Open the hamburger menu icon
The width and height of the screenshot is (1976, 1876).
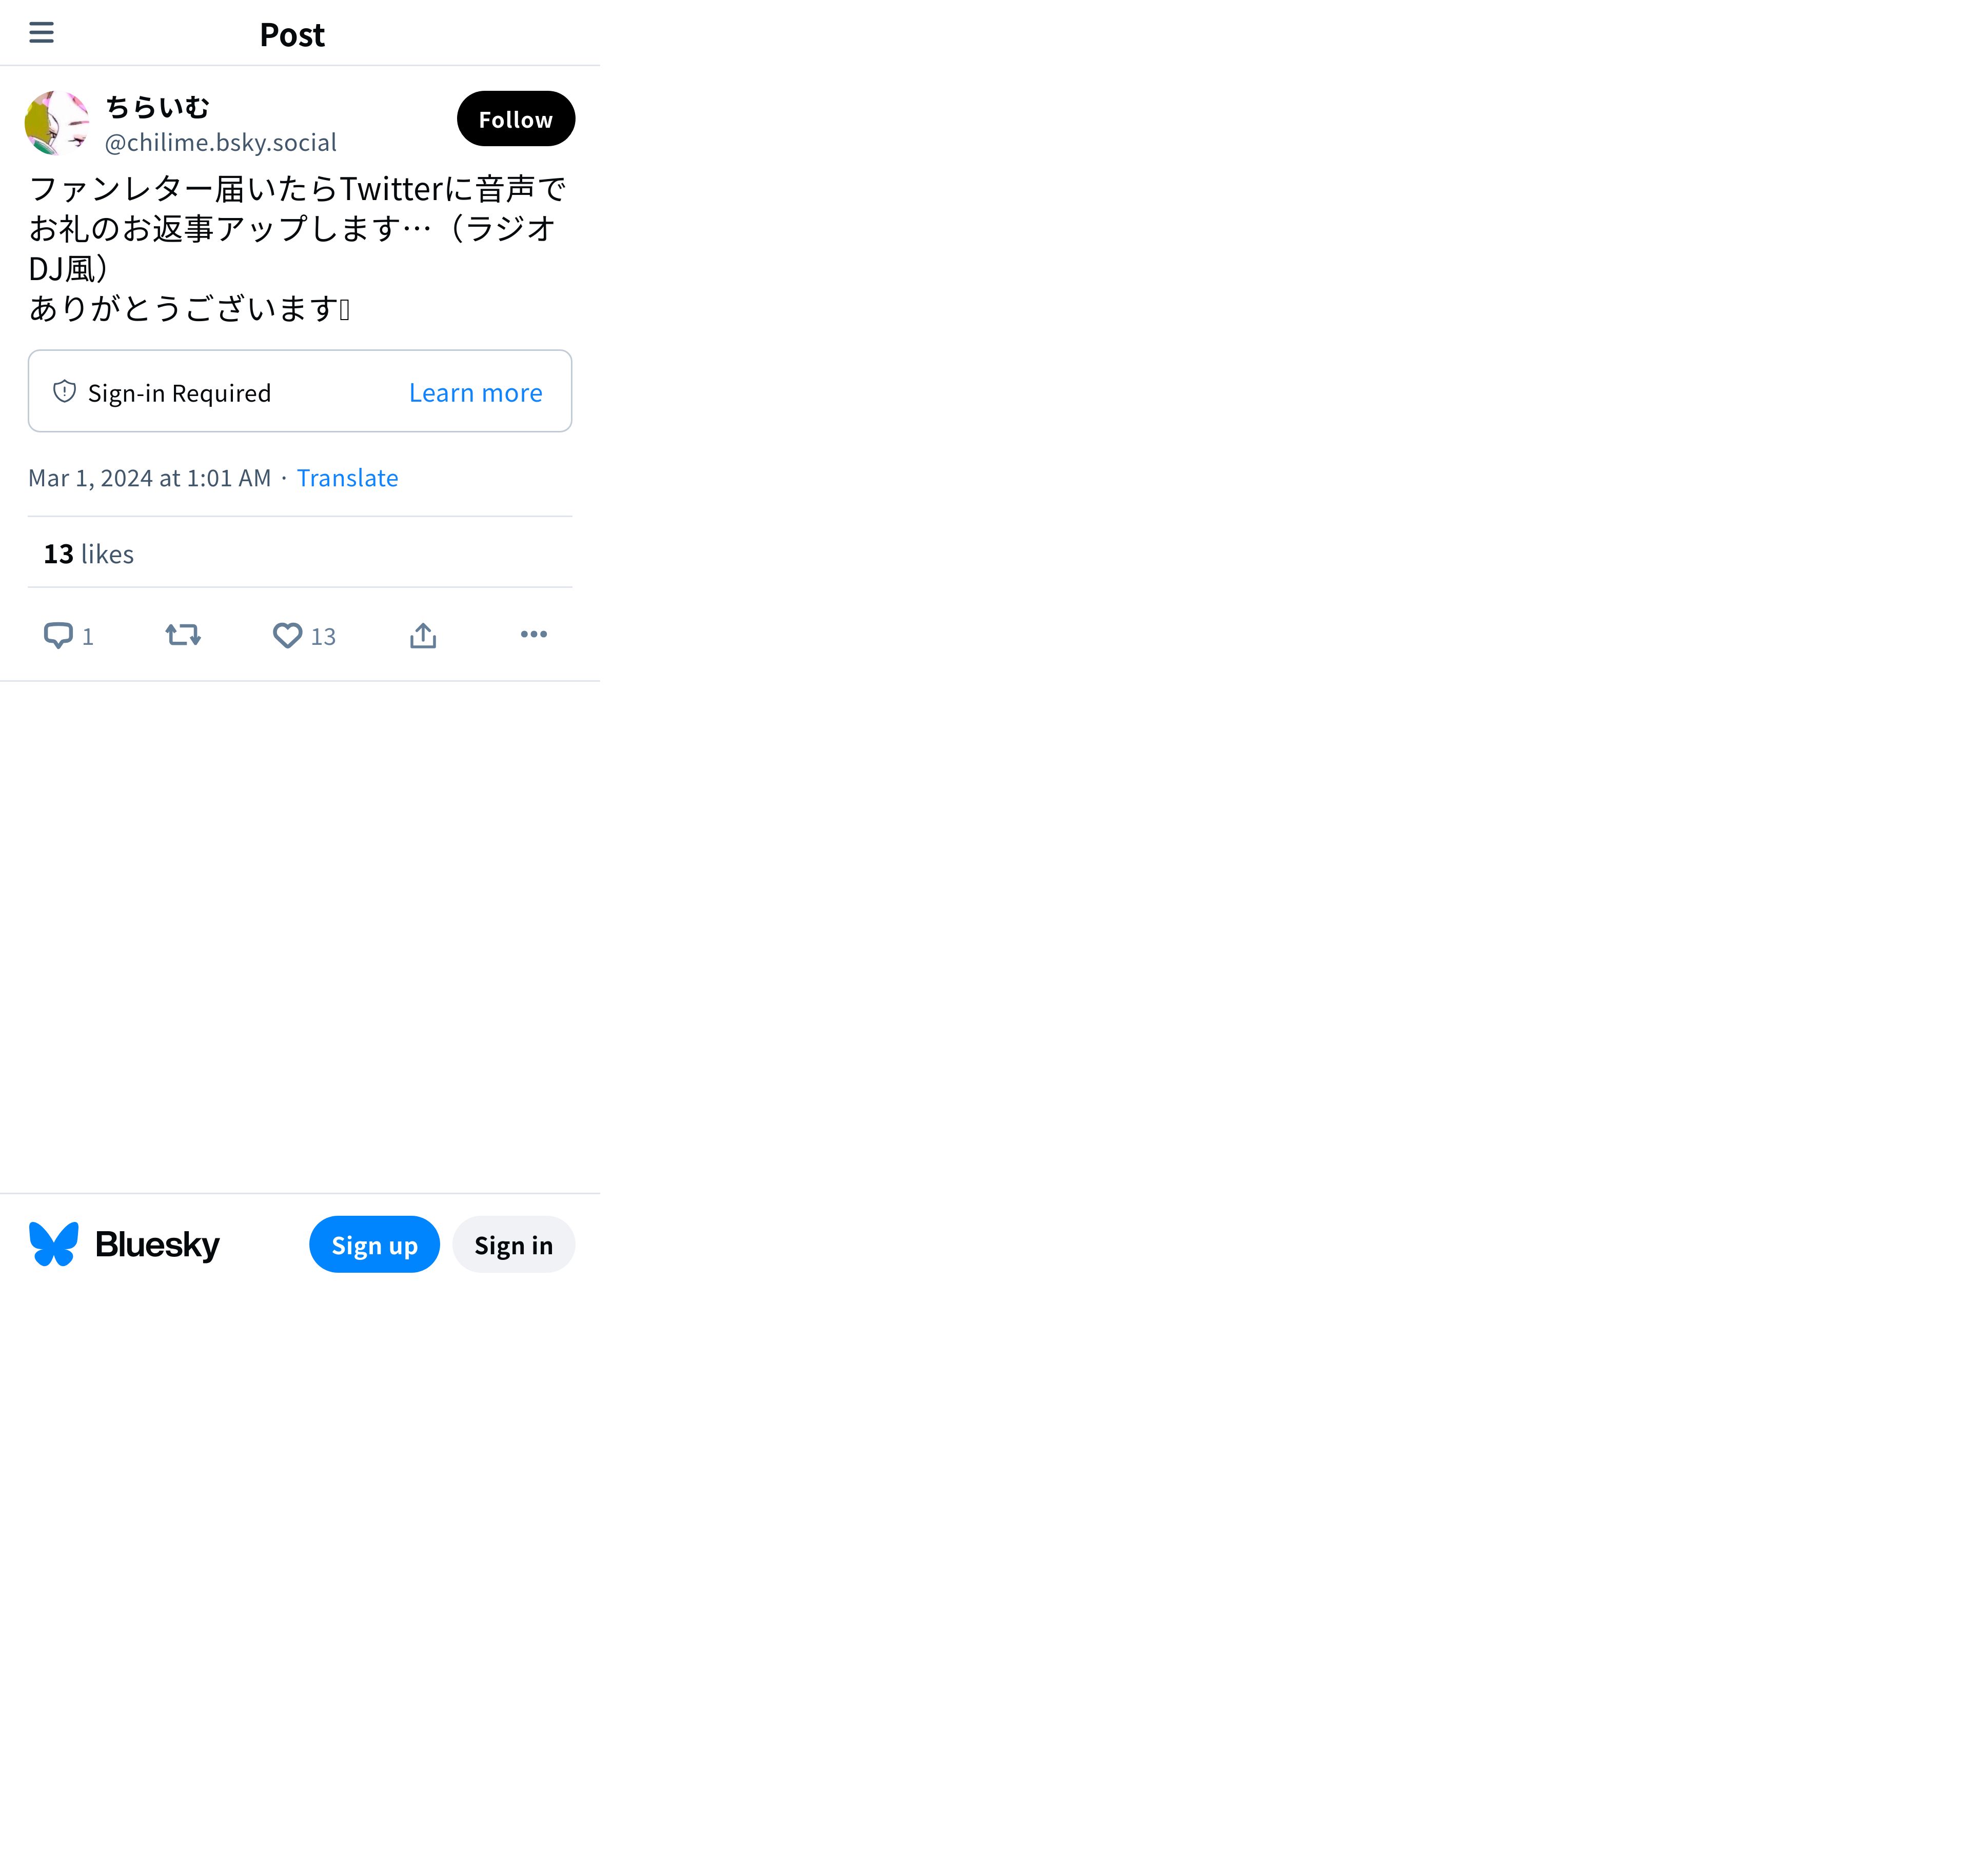click(x=41, y=33)
